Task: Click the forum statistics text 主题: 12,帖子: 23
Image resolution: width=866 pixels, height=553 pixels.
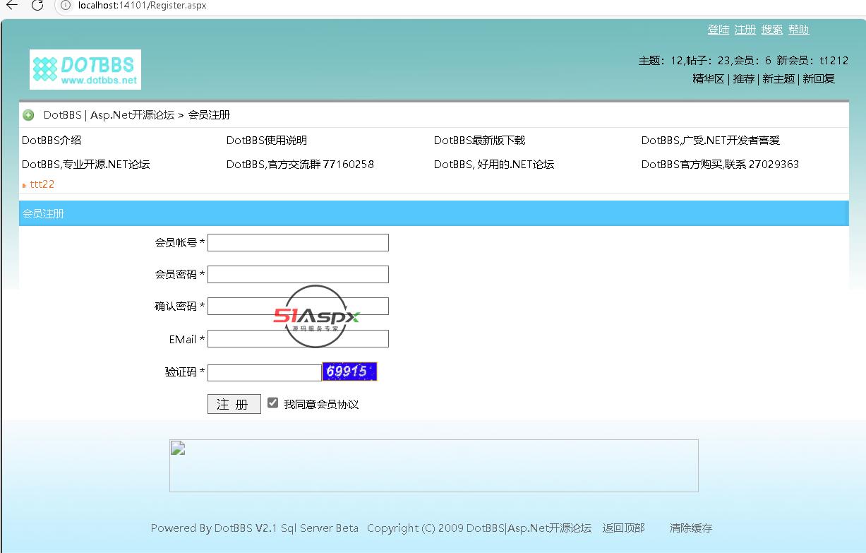Action: [x=685, y=61]
